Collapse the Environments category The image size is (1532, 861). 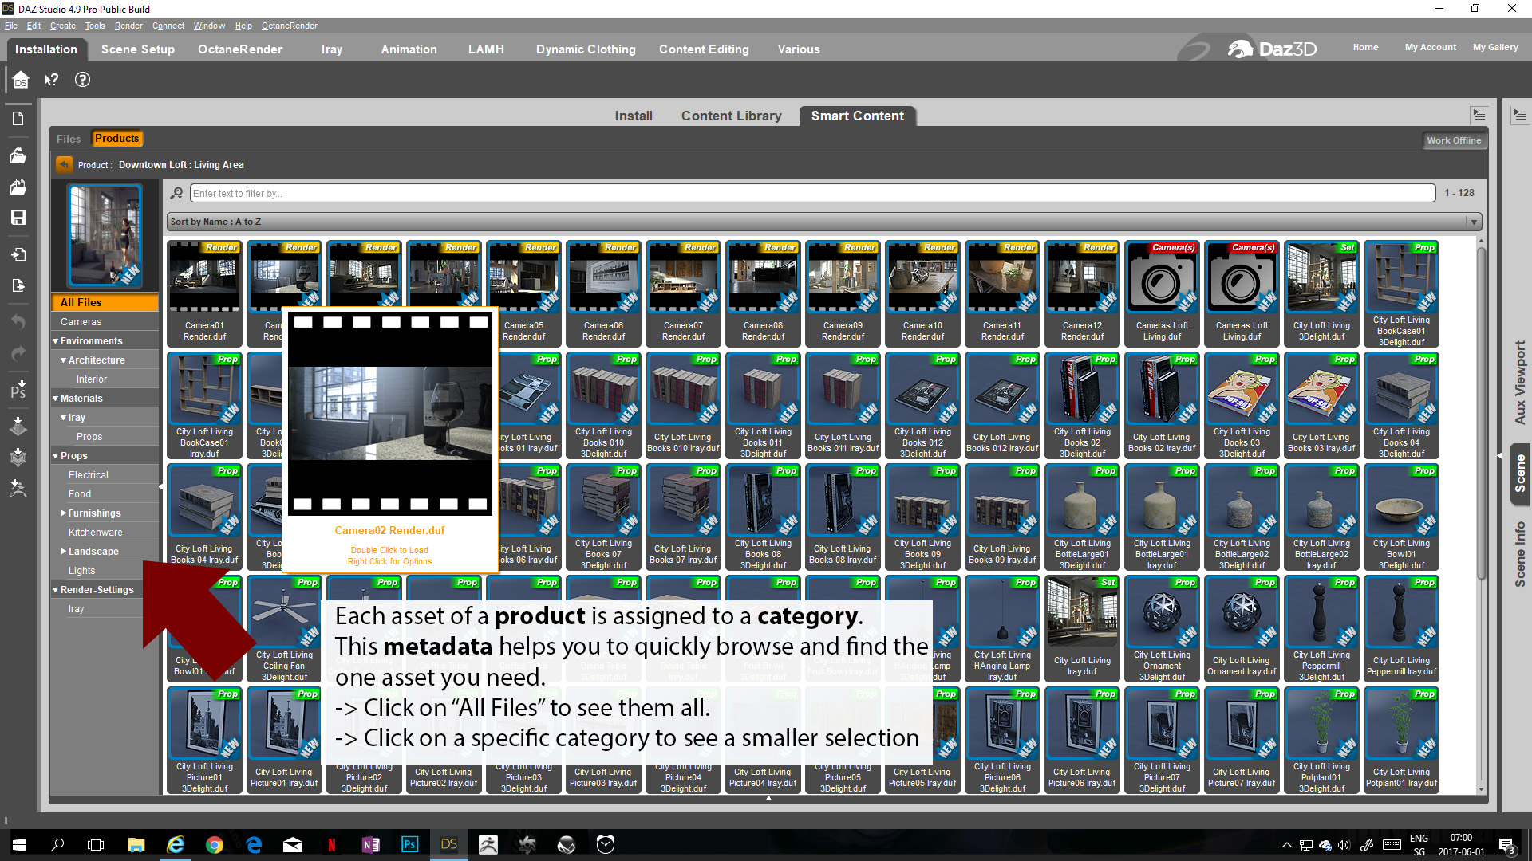[x=56, y=341]
